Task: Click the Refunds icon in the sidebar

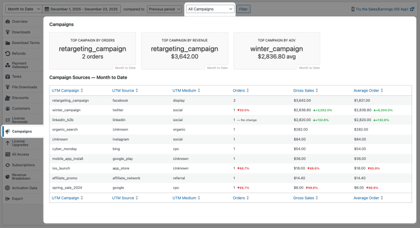Action: [x=7, y=53]
